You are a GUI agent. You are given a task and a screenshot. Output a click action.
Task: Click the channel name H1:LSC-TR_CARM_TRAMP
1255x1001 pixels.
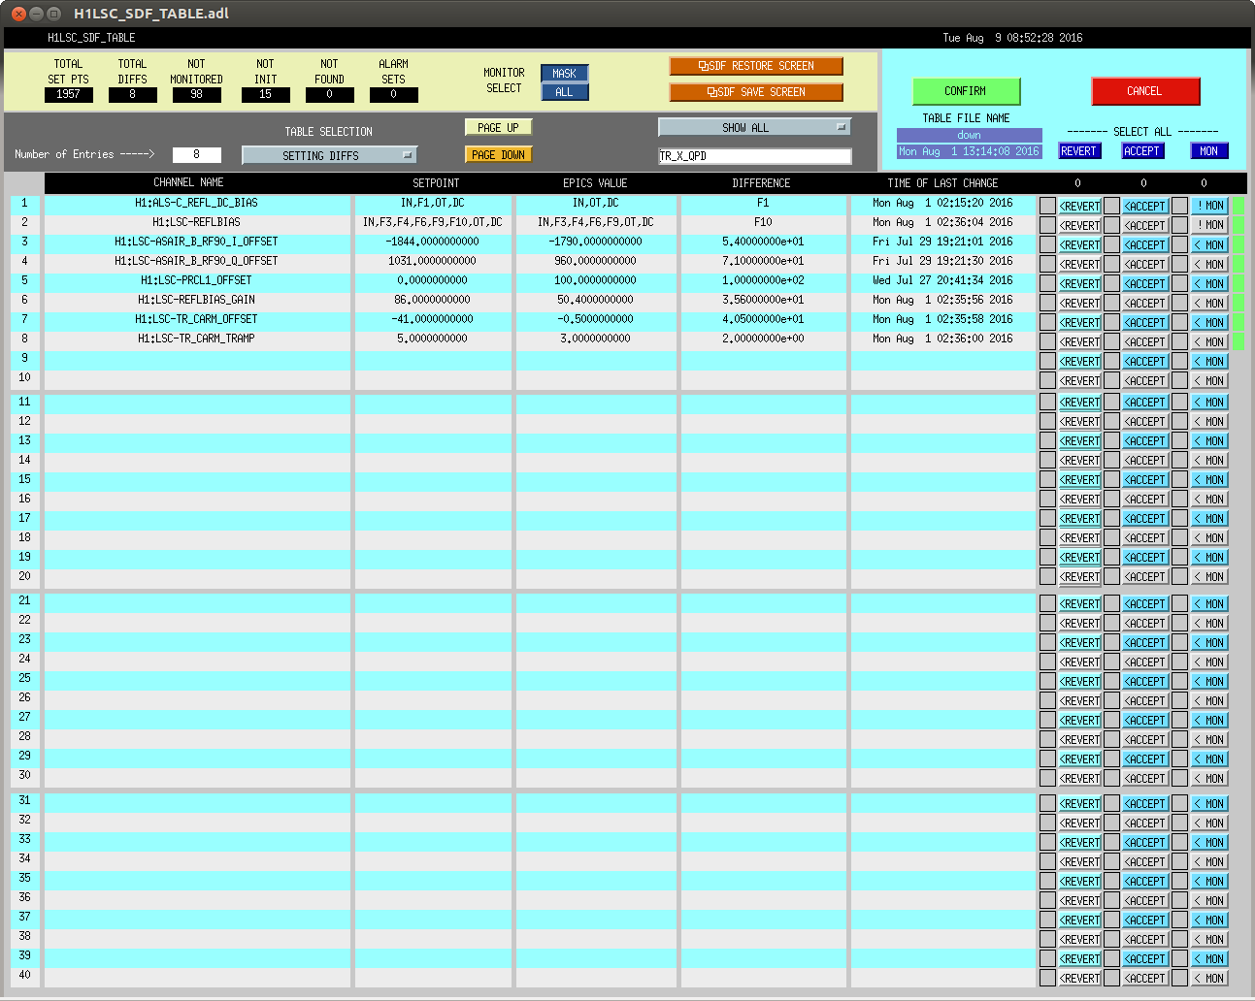coord(196,339)
